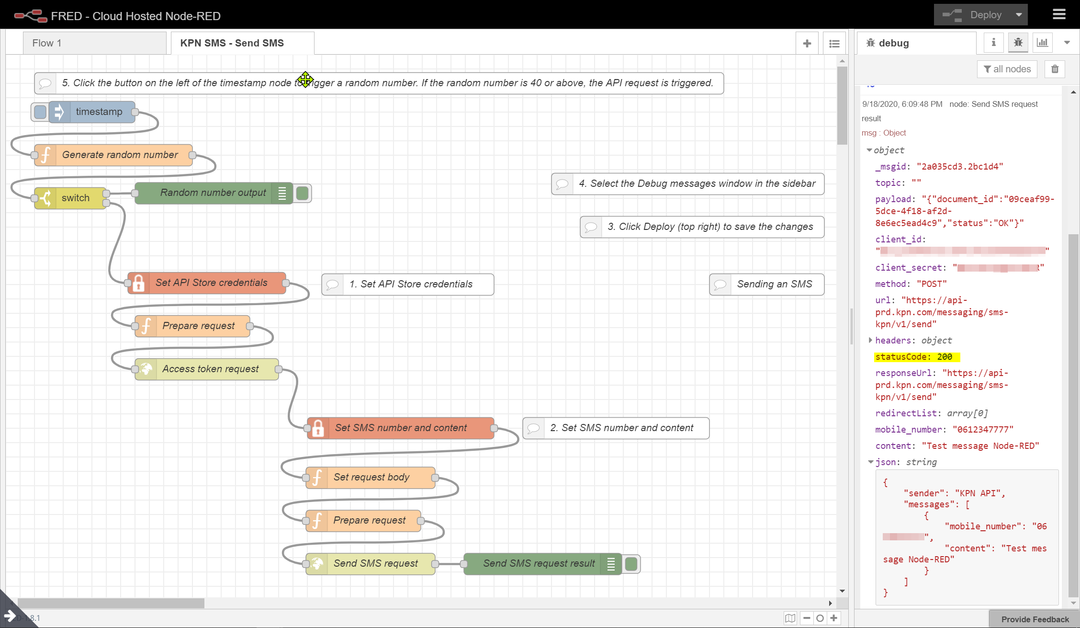Click the highlighted statusCode: 200 entry
Image resolution: width=1080 pixels, height=628 pixels.
click(917, 357)
